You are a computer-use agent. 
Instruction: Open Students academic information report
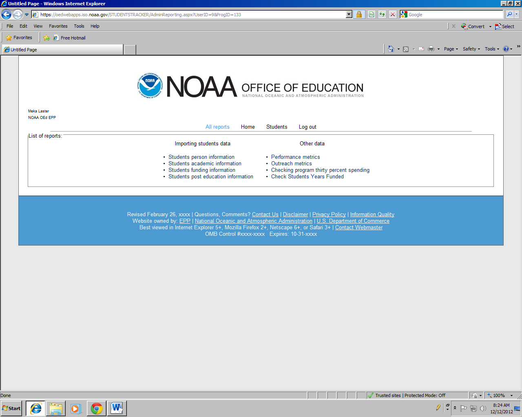click(x=205, y=164)
